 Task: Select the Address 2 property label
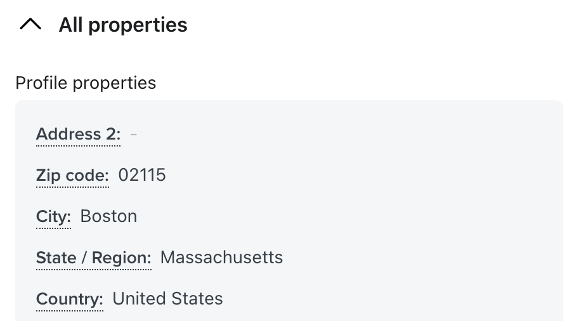[x=78, y=134]
